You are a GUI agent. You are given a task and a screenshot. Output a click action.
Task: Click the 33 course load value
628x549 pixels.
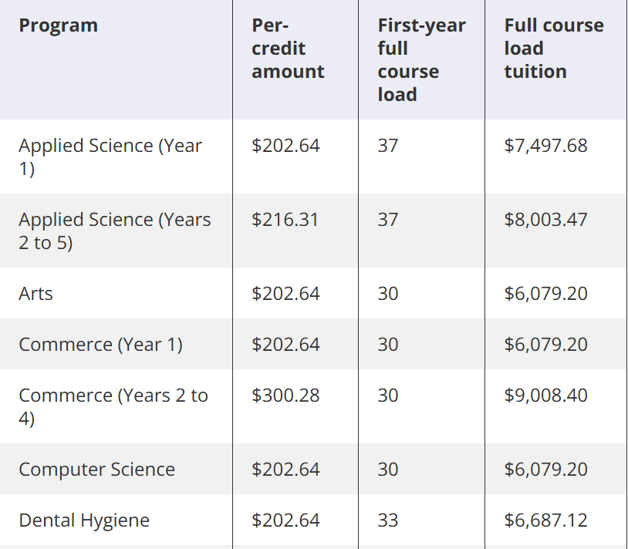[x=388, y=520]
